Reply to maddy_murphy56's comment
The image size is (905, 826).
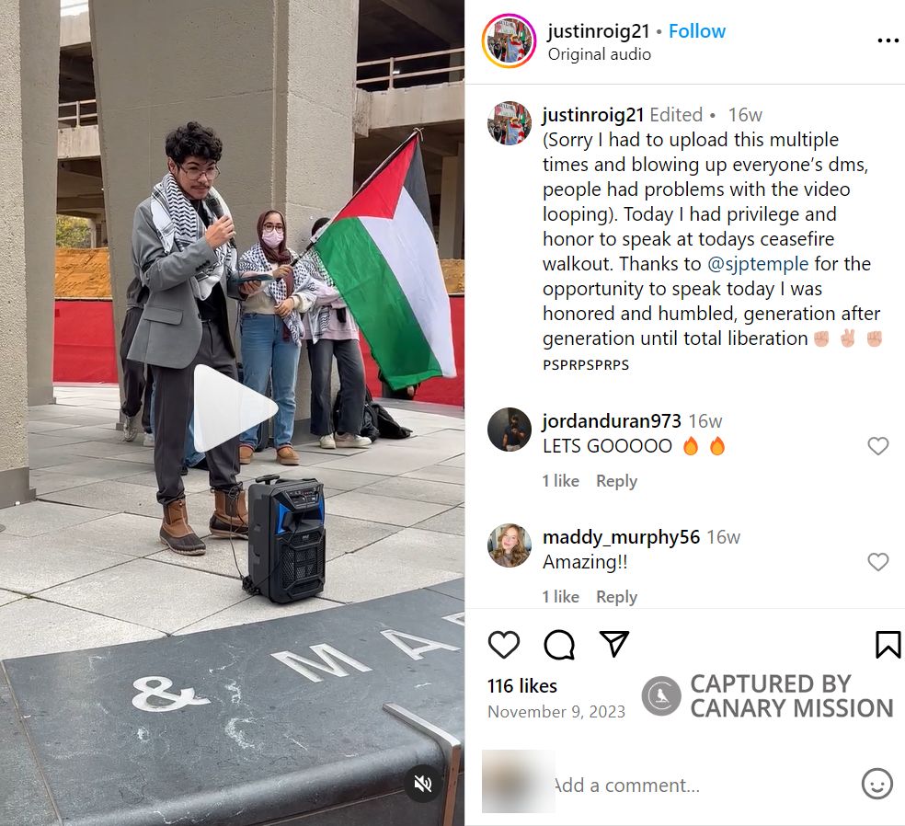(616, 597)
